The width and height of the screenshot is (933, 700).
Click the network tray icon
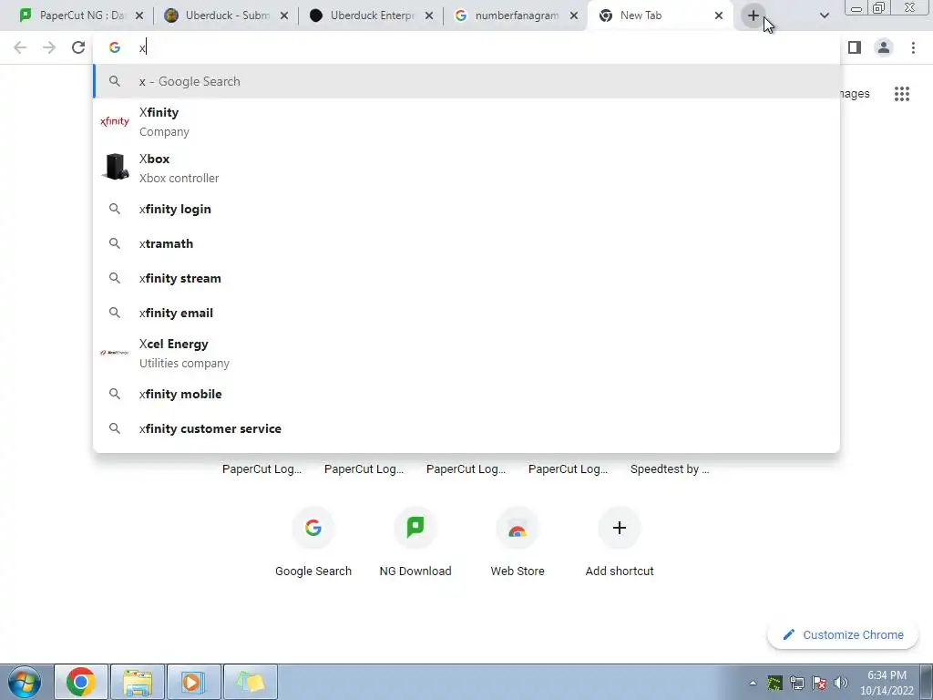click(796, 683)
